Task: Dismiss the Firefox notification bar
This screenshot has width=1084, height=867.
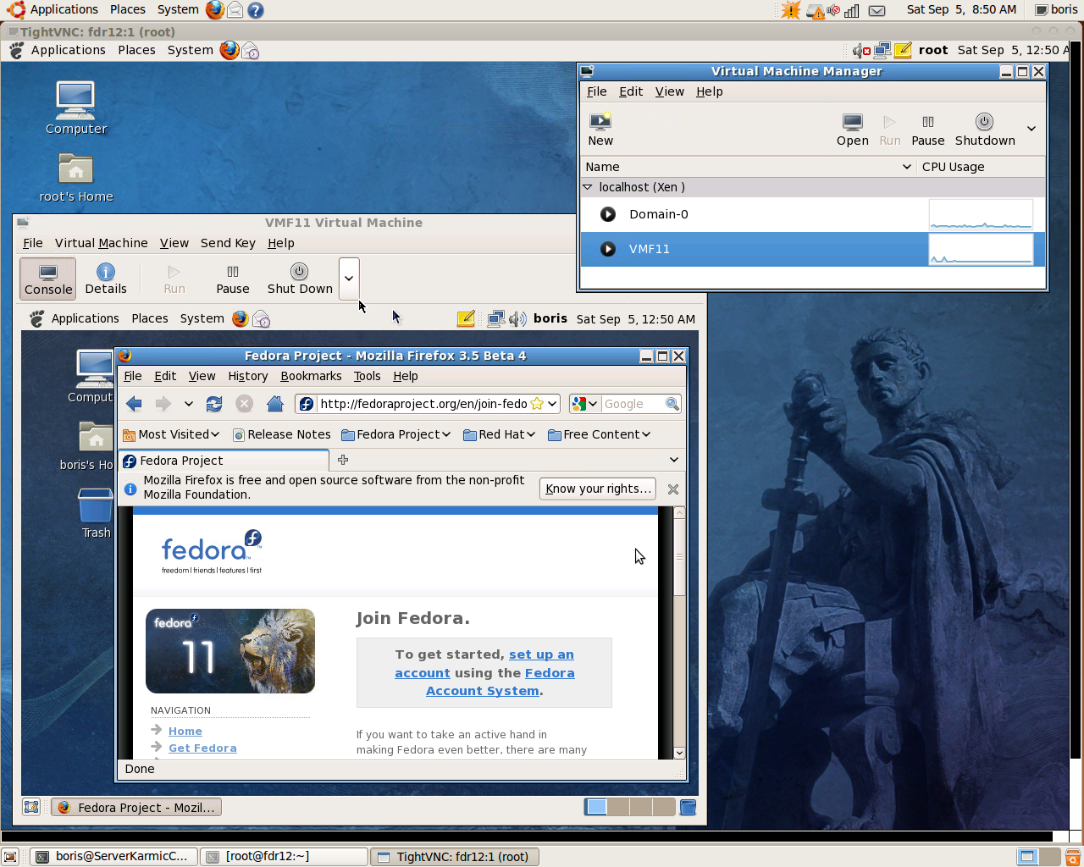Action: (673, 489)
